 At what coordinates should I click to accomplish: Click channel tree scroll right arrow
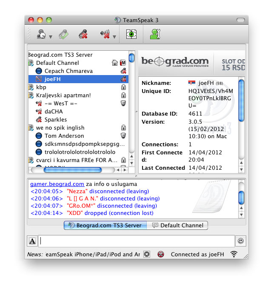click(125, 170)
